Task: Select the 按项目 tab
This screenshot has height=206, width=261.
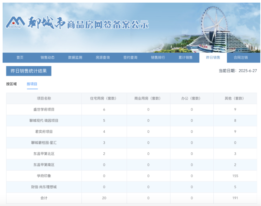Action: pos(33,84)
